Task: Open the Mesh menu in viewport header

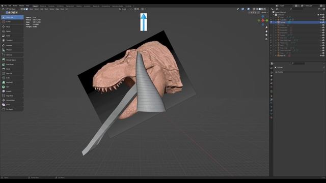Action: click(46, 9)
